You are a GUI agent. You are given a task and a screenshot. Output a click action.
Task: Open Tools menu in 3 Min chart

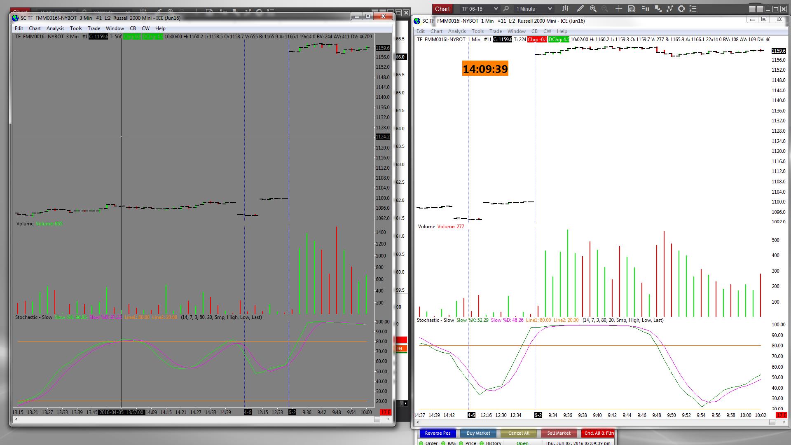click(x=76, y=28)
